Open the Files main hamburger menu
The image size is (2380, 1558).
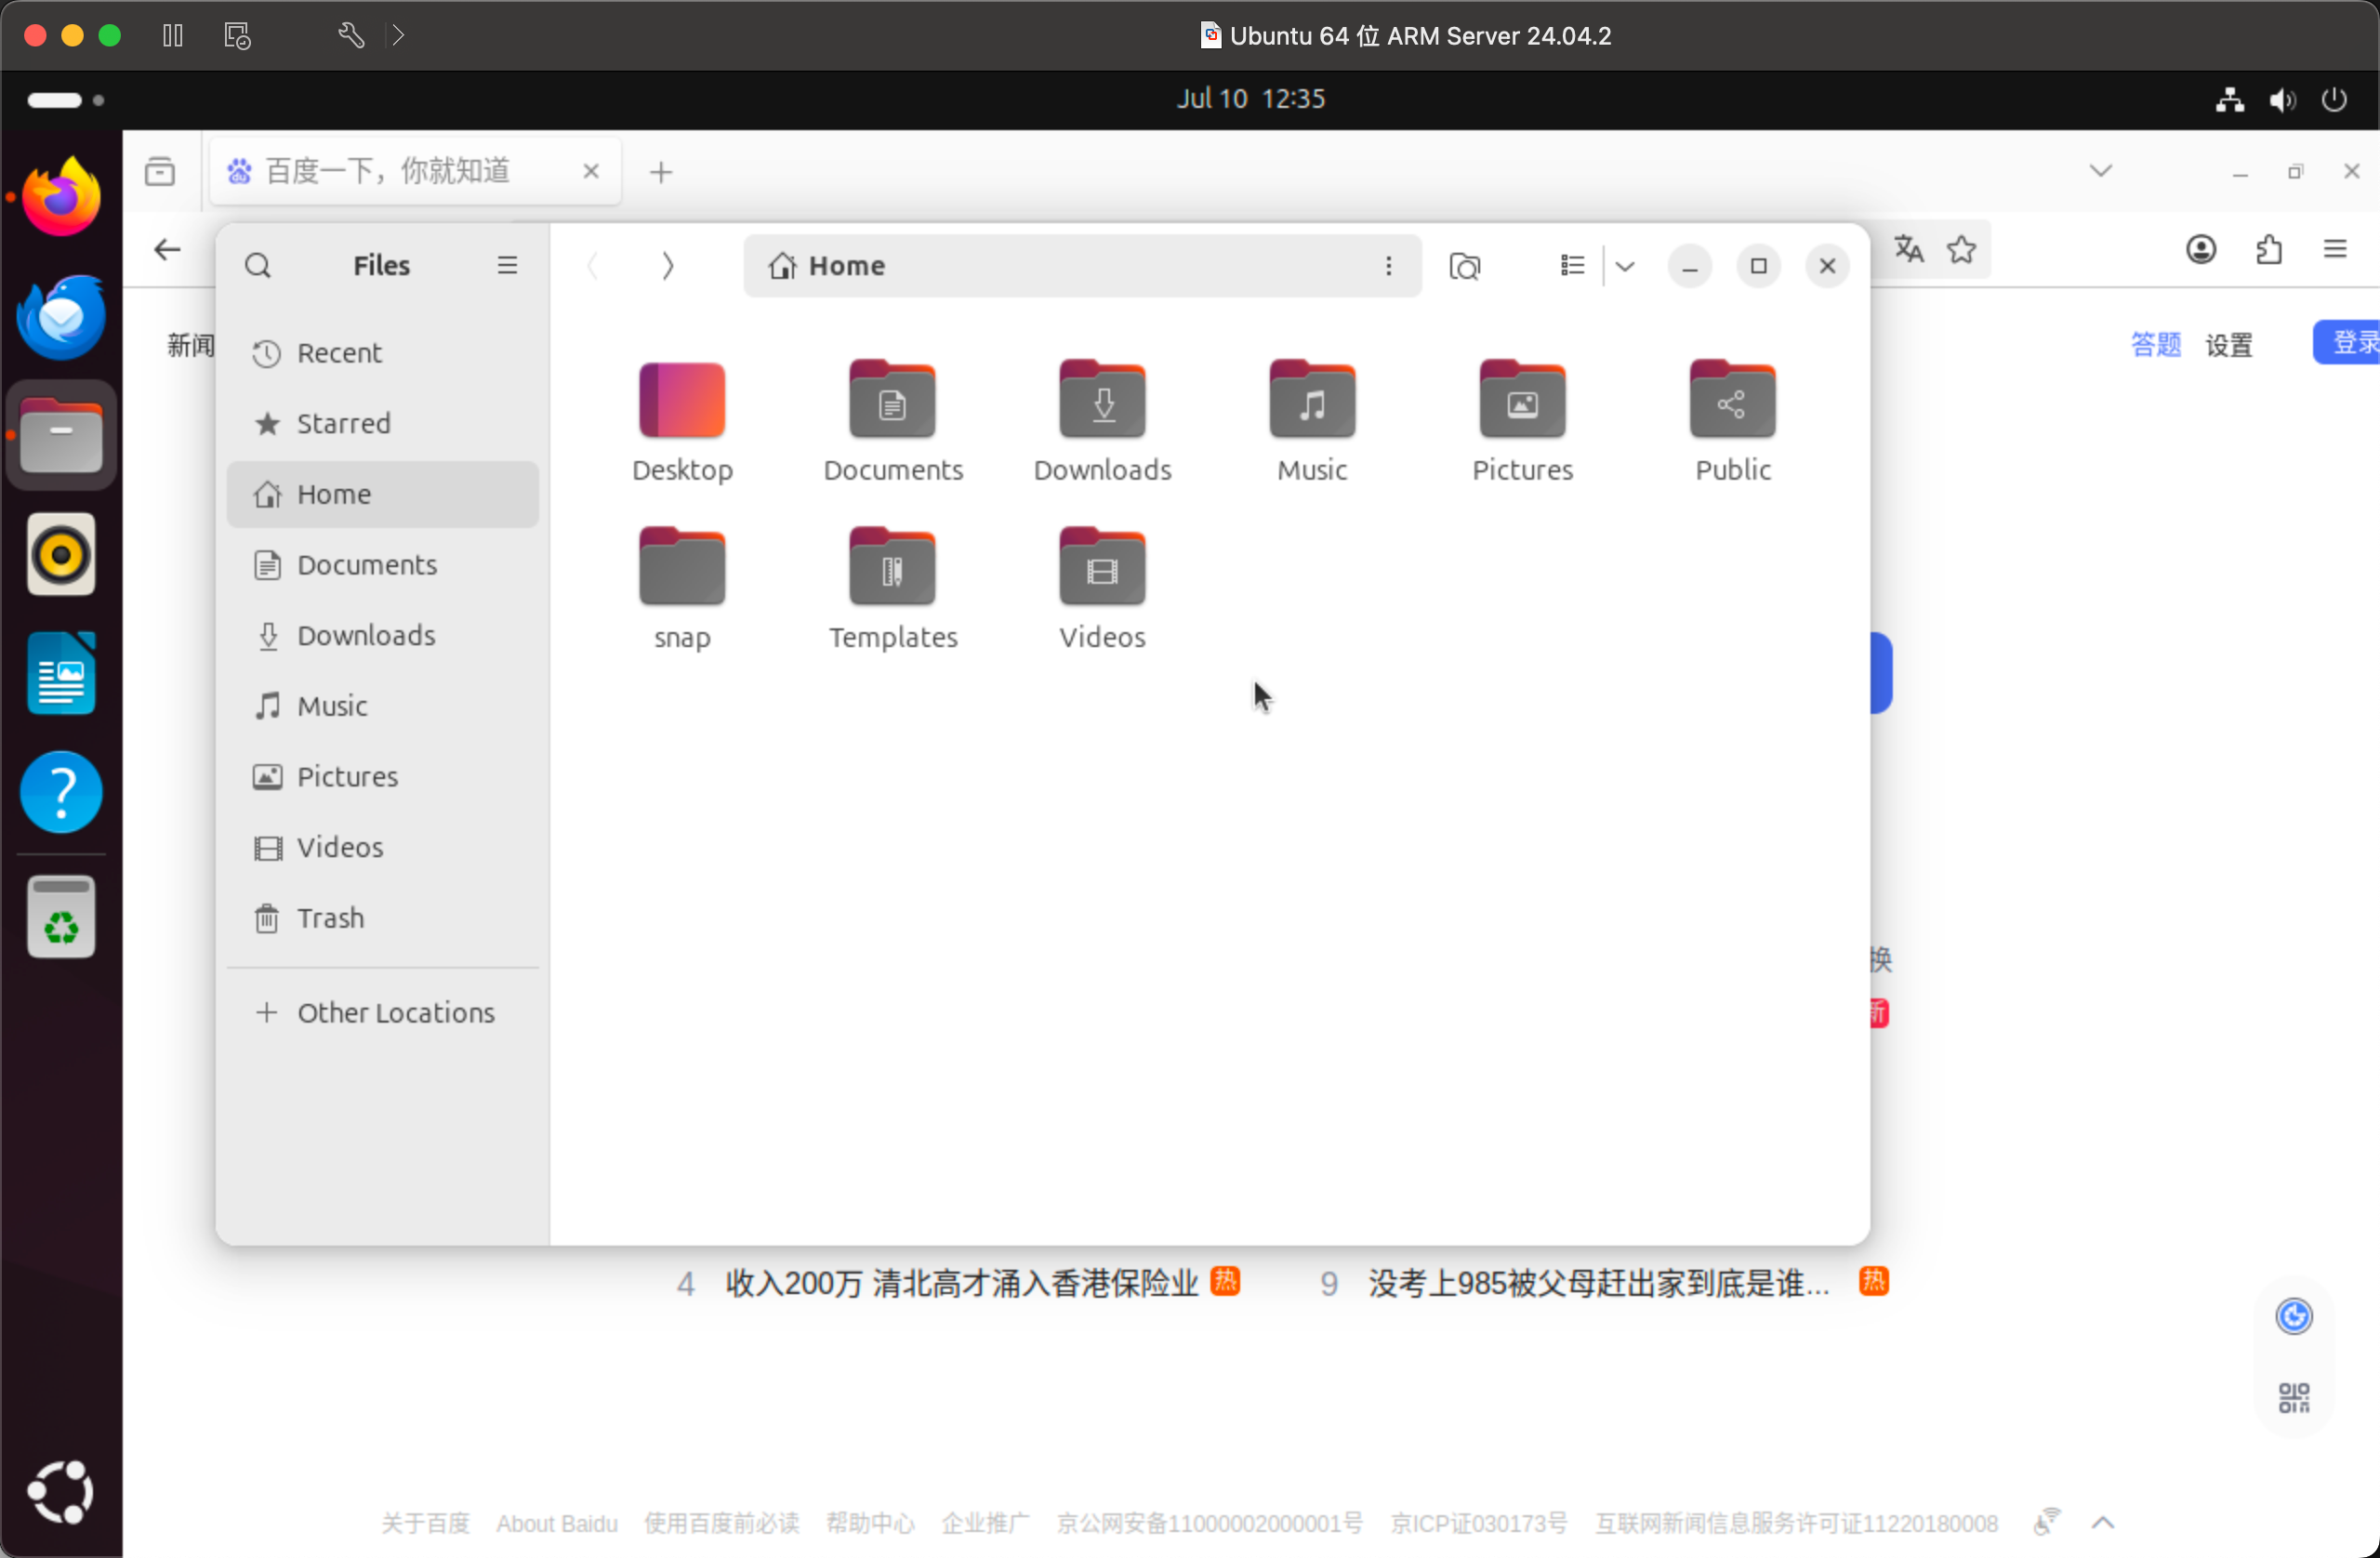click(507, 265)
